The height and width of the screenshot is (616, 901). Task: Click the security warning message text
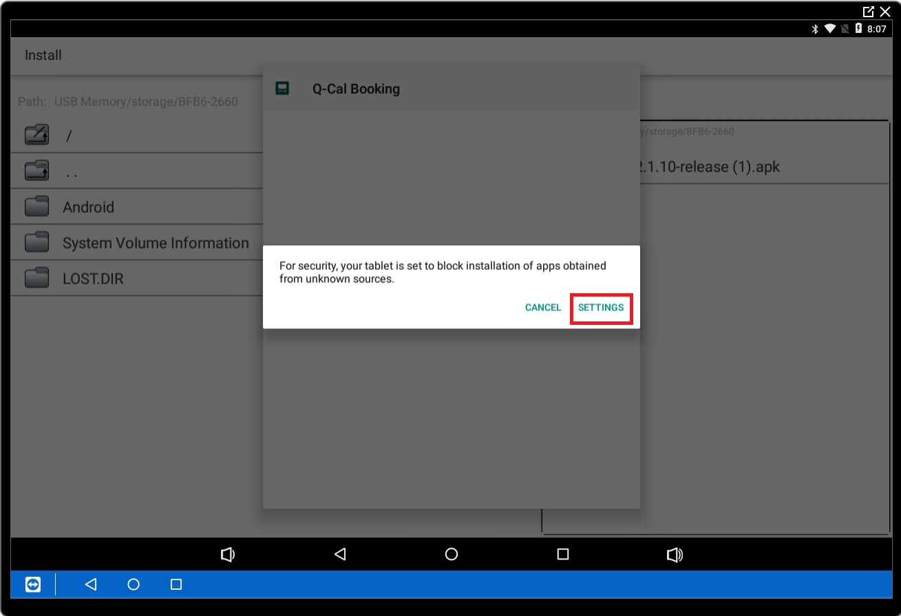443,273
